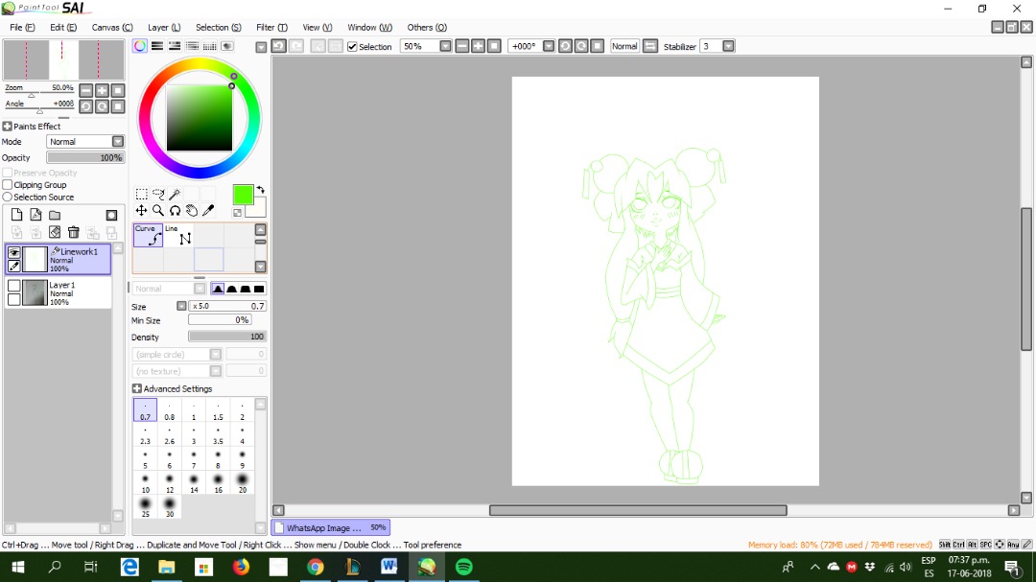Image resolution: width=1036 pixels, height=582 pixels.
Task: Toggle the lower link box on Layer1
Action: 13,299
